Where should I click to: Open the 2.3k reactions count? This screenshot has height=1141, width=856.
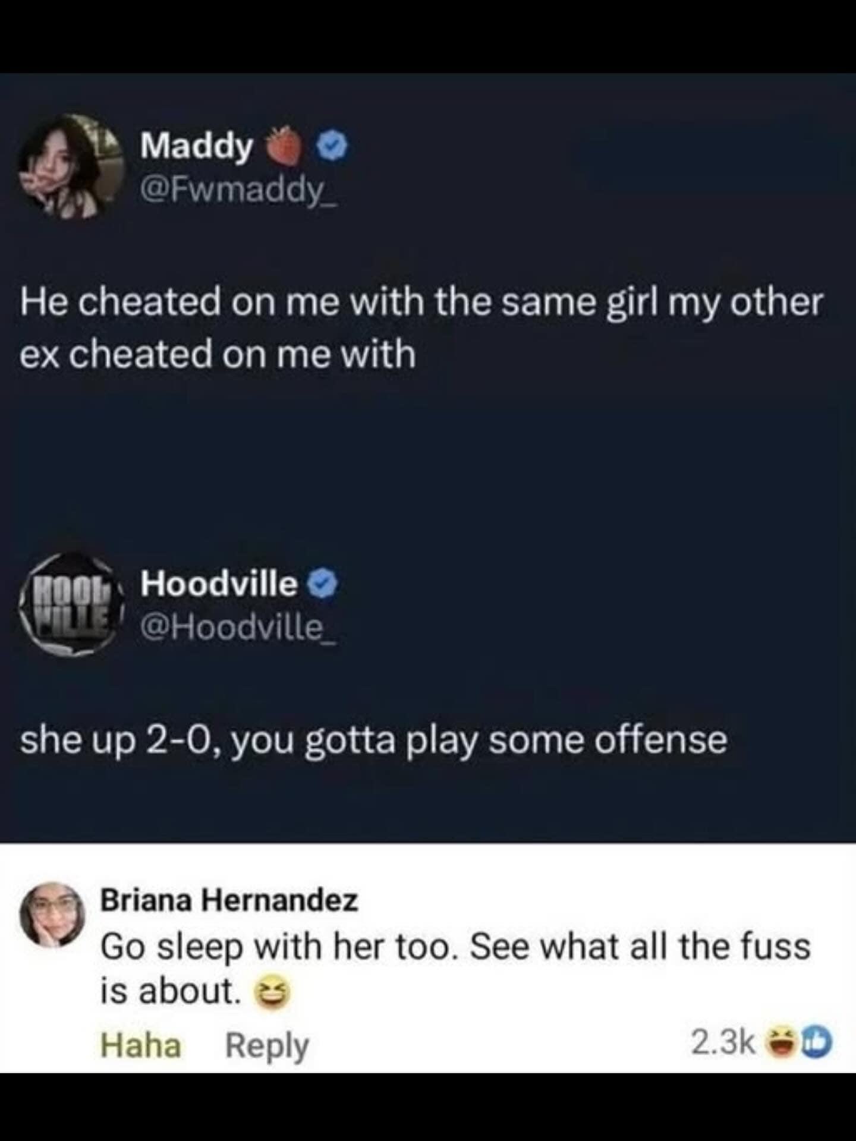723,1042
